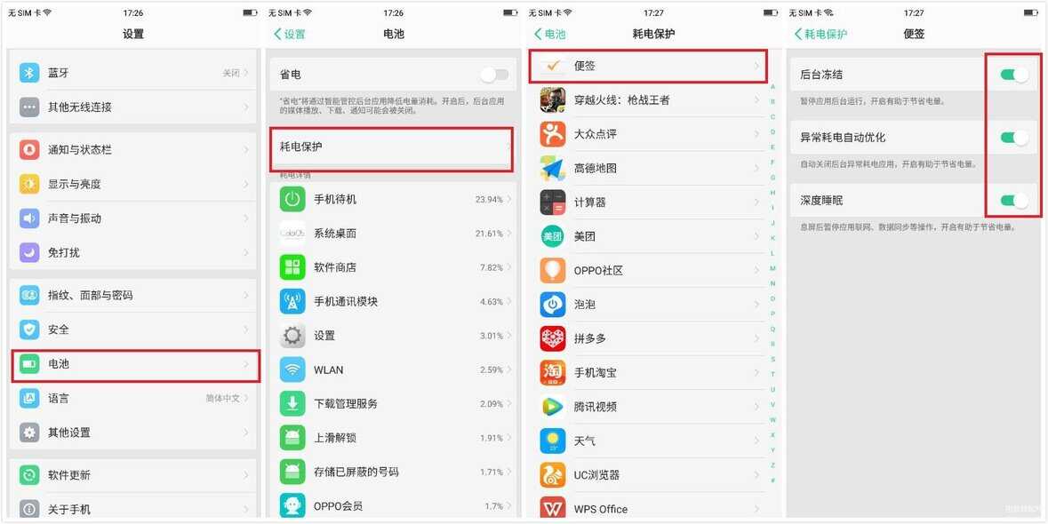Viewport: 1048px width, 524px height.
Task: Tap the Bluetooth icon in settings
Action: [x=29, y=73]
